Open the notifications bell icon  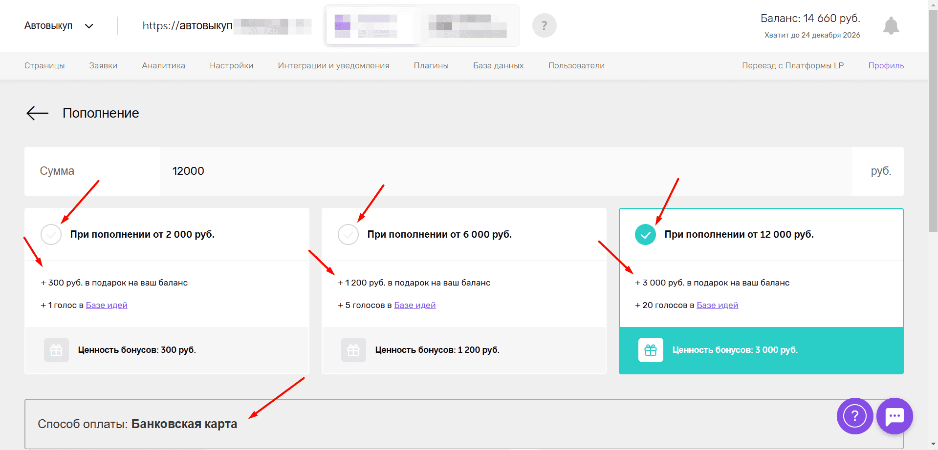891,25
